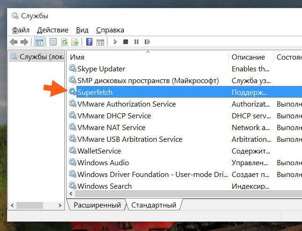Click gear icon of VMware Authorization Service

pyautogui.click(x=73, y=104)
